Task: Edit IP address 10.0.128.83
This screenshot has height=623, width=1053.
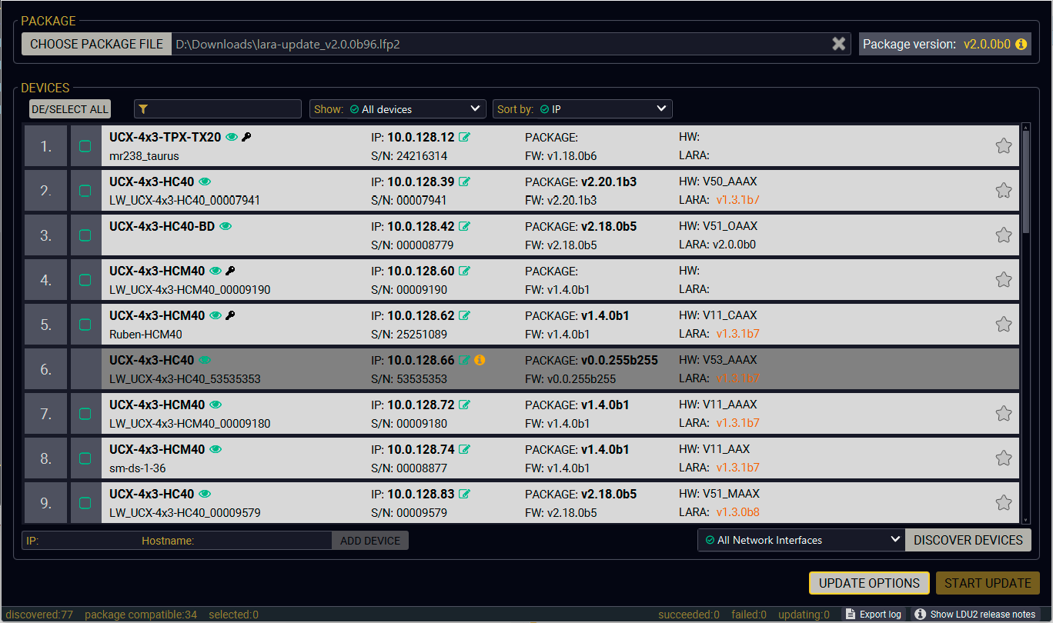Action: (464, 494)
